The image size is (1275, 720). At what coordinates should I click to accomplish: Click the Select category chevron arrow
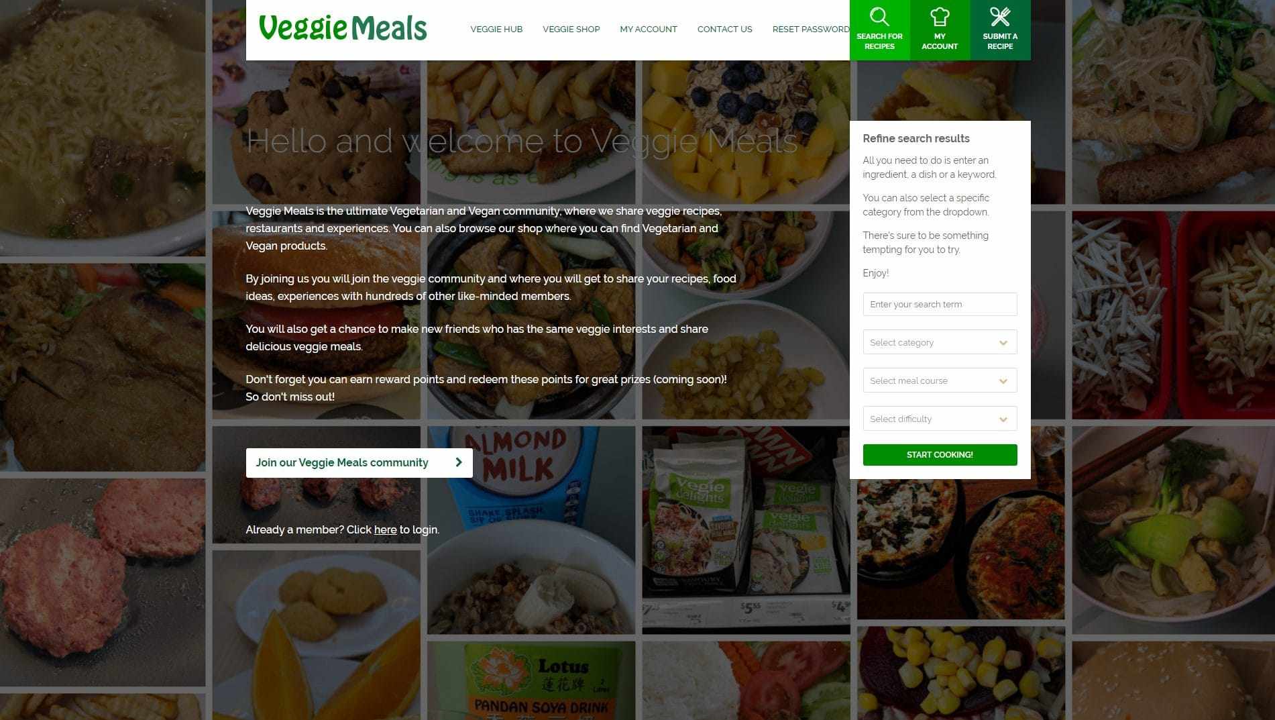[x=1003, y=343]
